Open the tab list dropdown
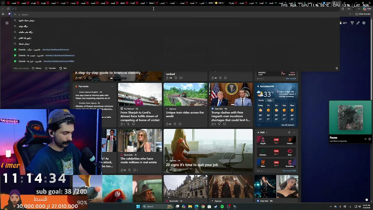Screen dimensions: 373x210 [3, 3]
